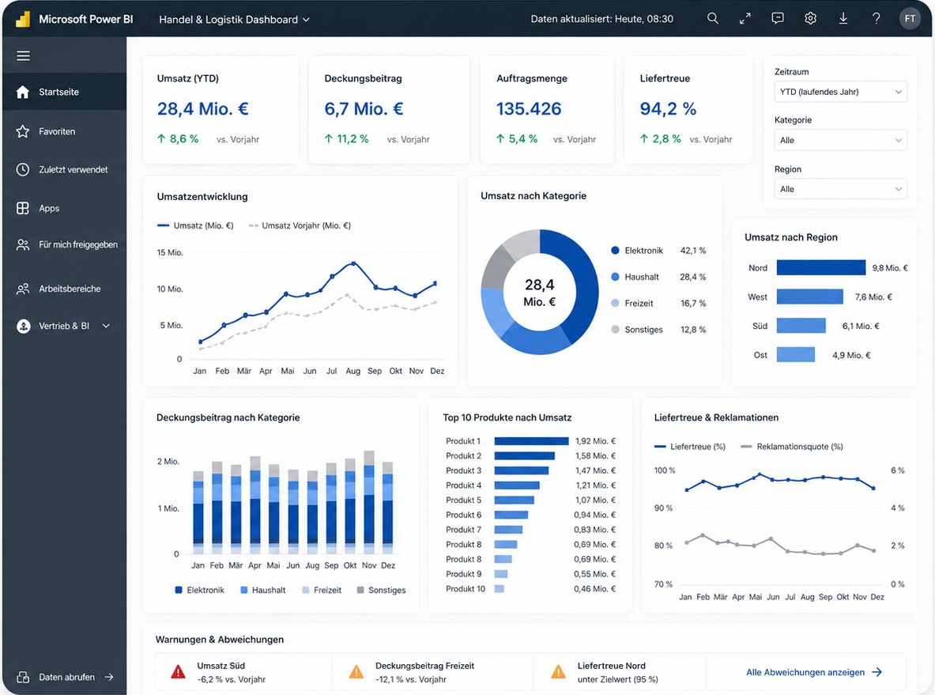Image resolution: width=935 pixels, height=695 pixels.
Task: Open the Region Alle dropdown
Action: coord(840,189)
